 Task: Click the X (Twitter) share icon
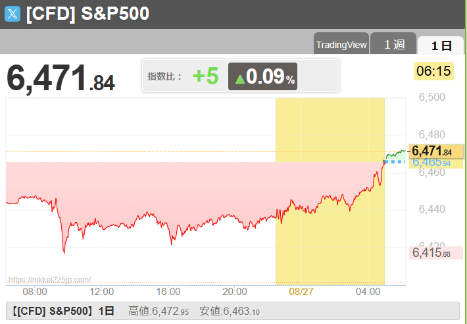coord(12,14)
